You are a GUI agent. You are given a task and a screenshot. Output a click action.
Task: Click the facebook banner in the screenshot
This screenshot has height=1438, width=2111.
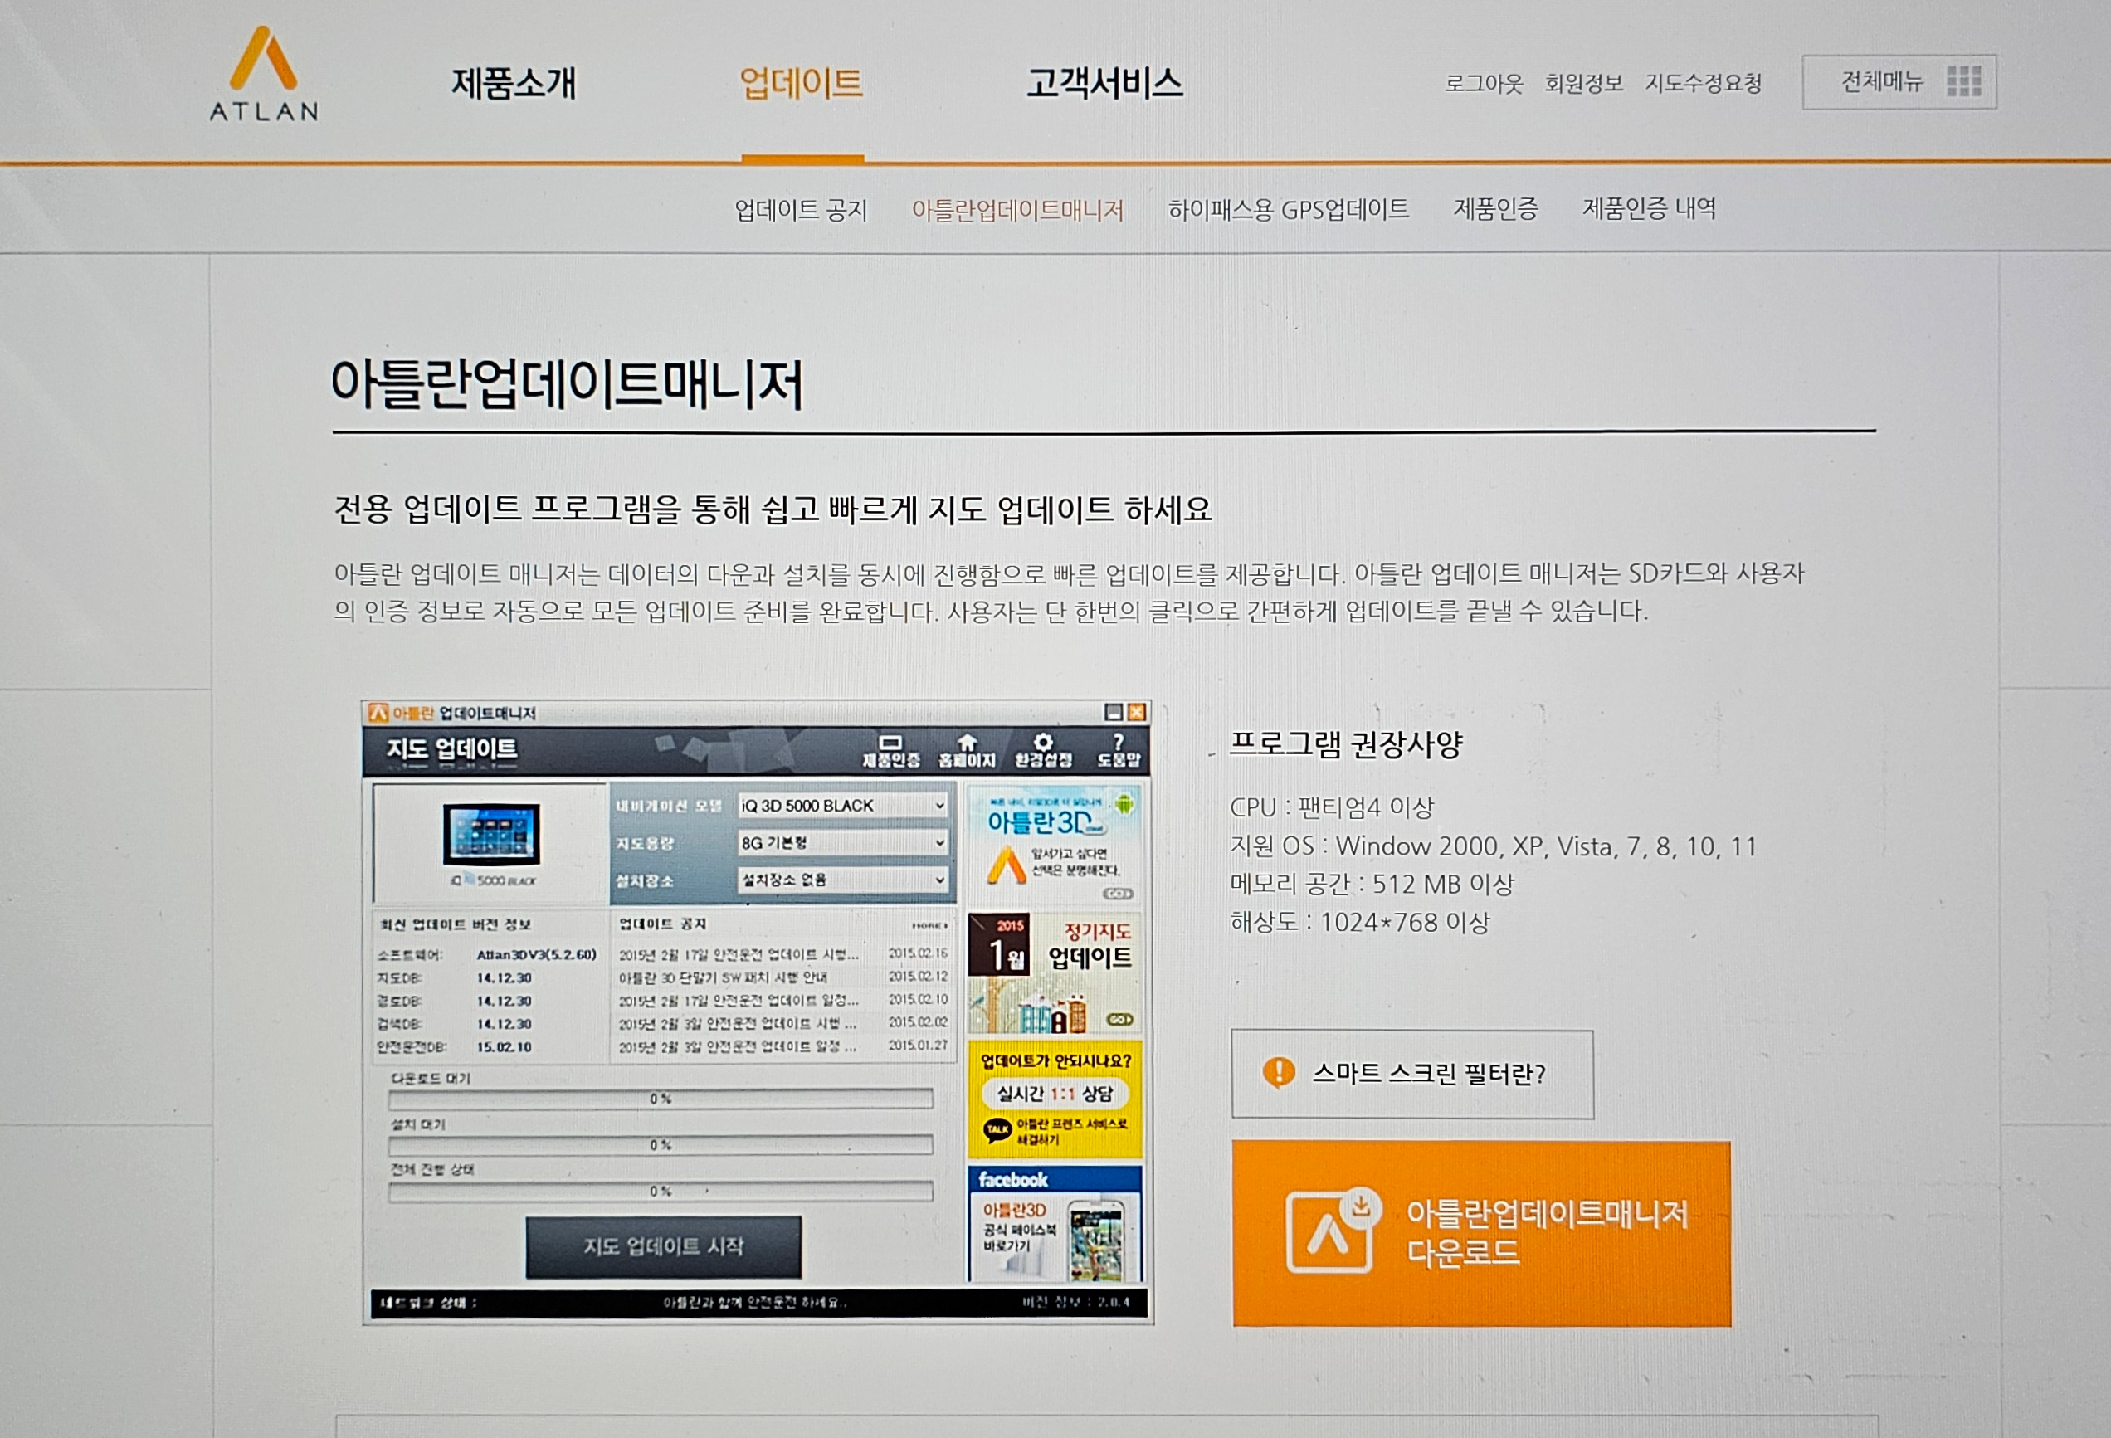click(x=1055, y=1225)
